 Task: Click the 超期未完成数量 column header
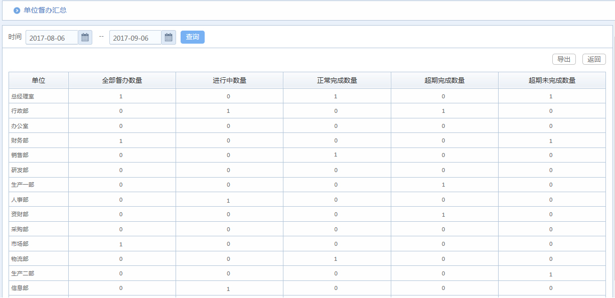click(x=551, y=80)
